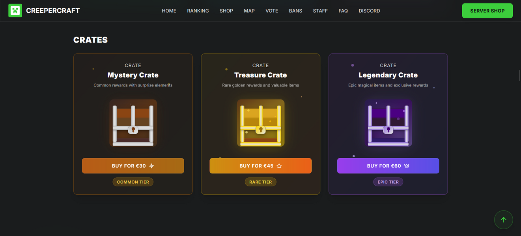
Task: Click the page scrollbar thumb on the right edge
Action: coord(520,76)
